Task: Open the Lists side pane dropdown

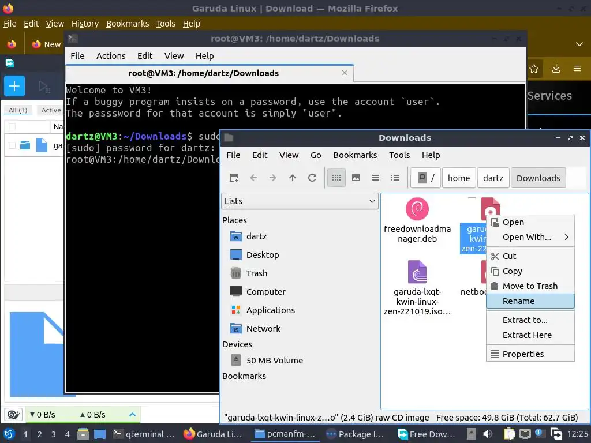Action: pos(300,201)
